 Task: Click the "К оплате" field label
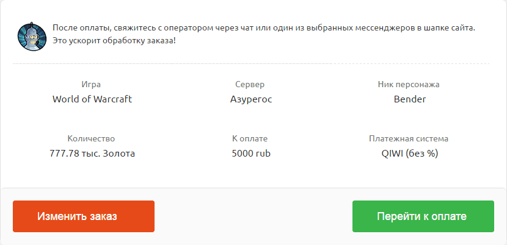[250, 139]
